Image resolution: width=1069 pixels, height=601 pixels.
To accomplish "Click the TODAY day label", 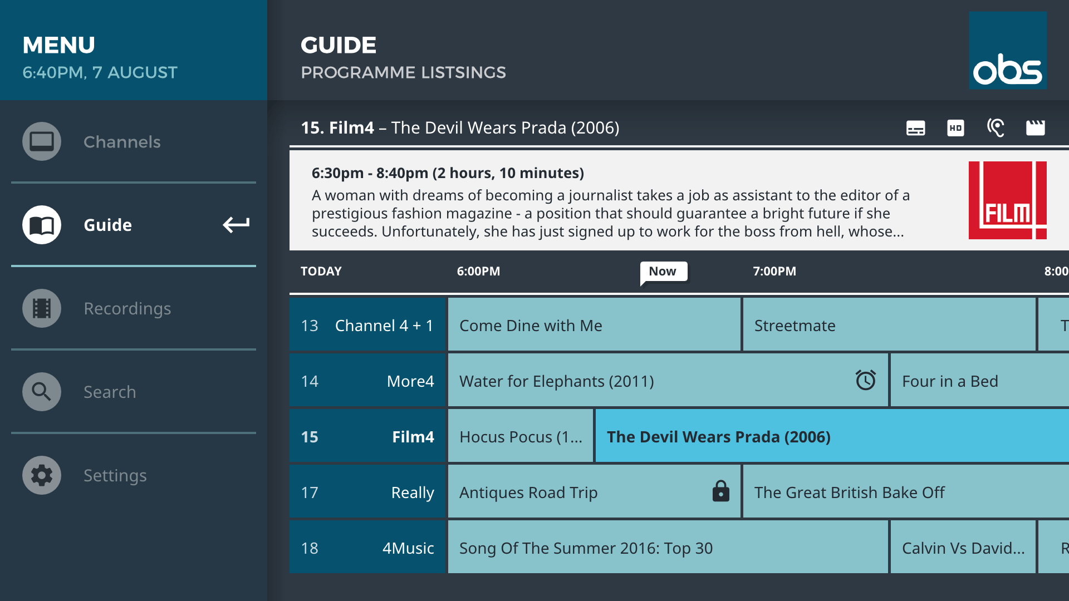I will coord(321,272).
